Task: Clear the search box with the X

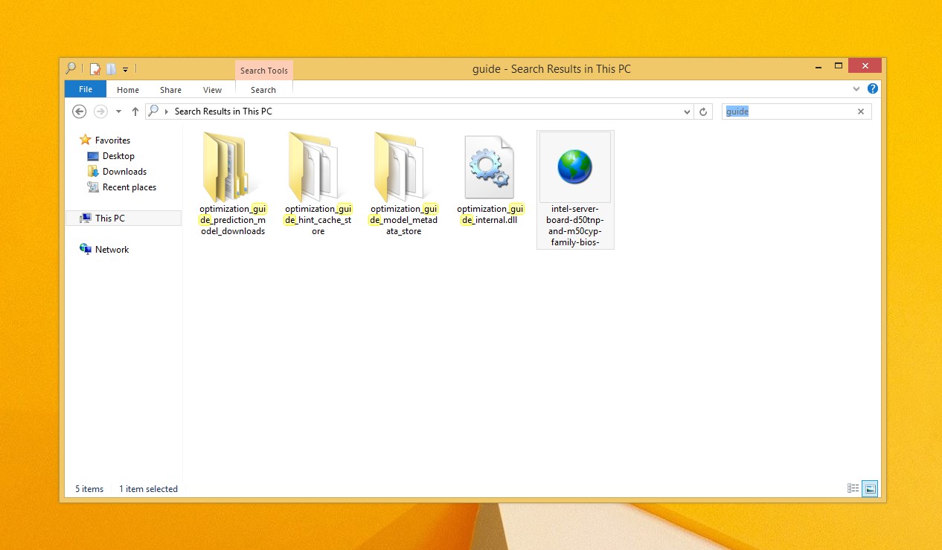Action: tap(861, 111)
